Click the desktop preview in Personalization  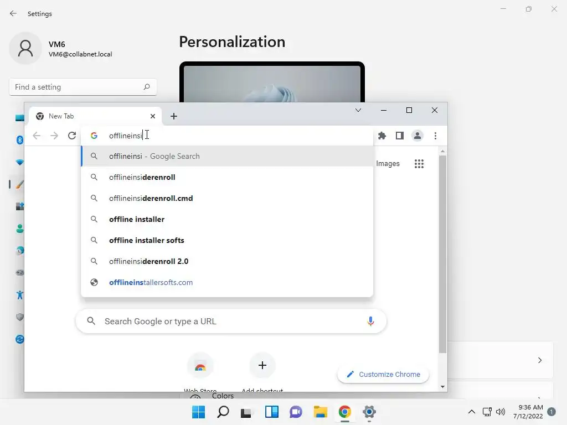pos(272,82)
